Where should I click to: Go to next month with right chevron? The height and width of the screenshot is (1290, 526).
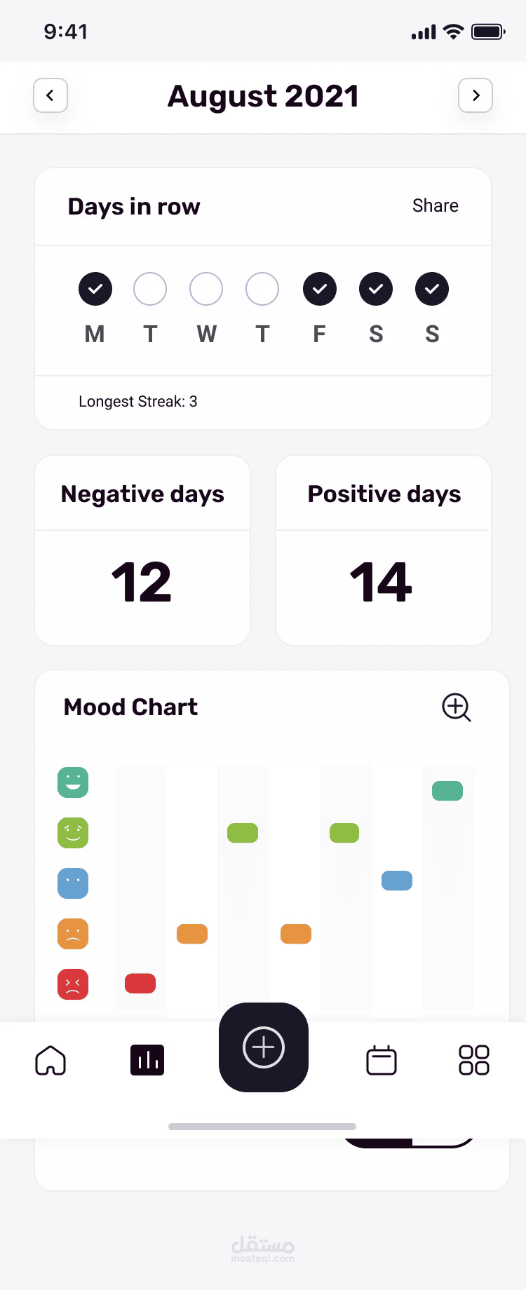[476, 95]
